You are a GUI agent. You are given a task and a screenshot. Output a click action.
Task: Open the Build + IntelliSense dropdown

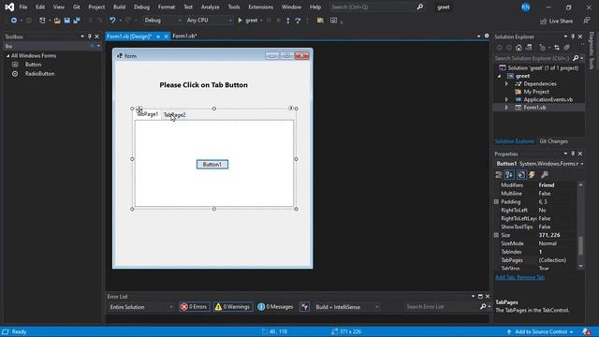tap(346, 307)
